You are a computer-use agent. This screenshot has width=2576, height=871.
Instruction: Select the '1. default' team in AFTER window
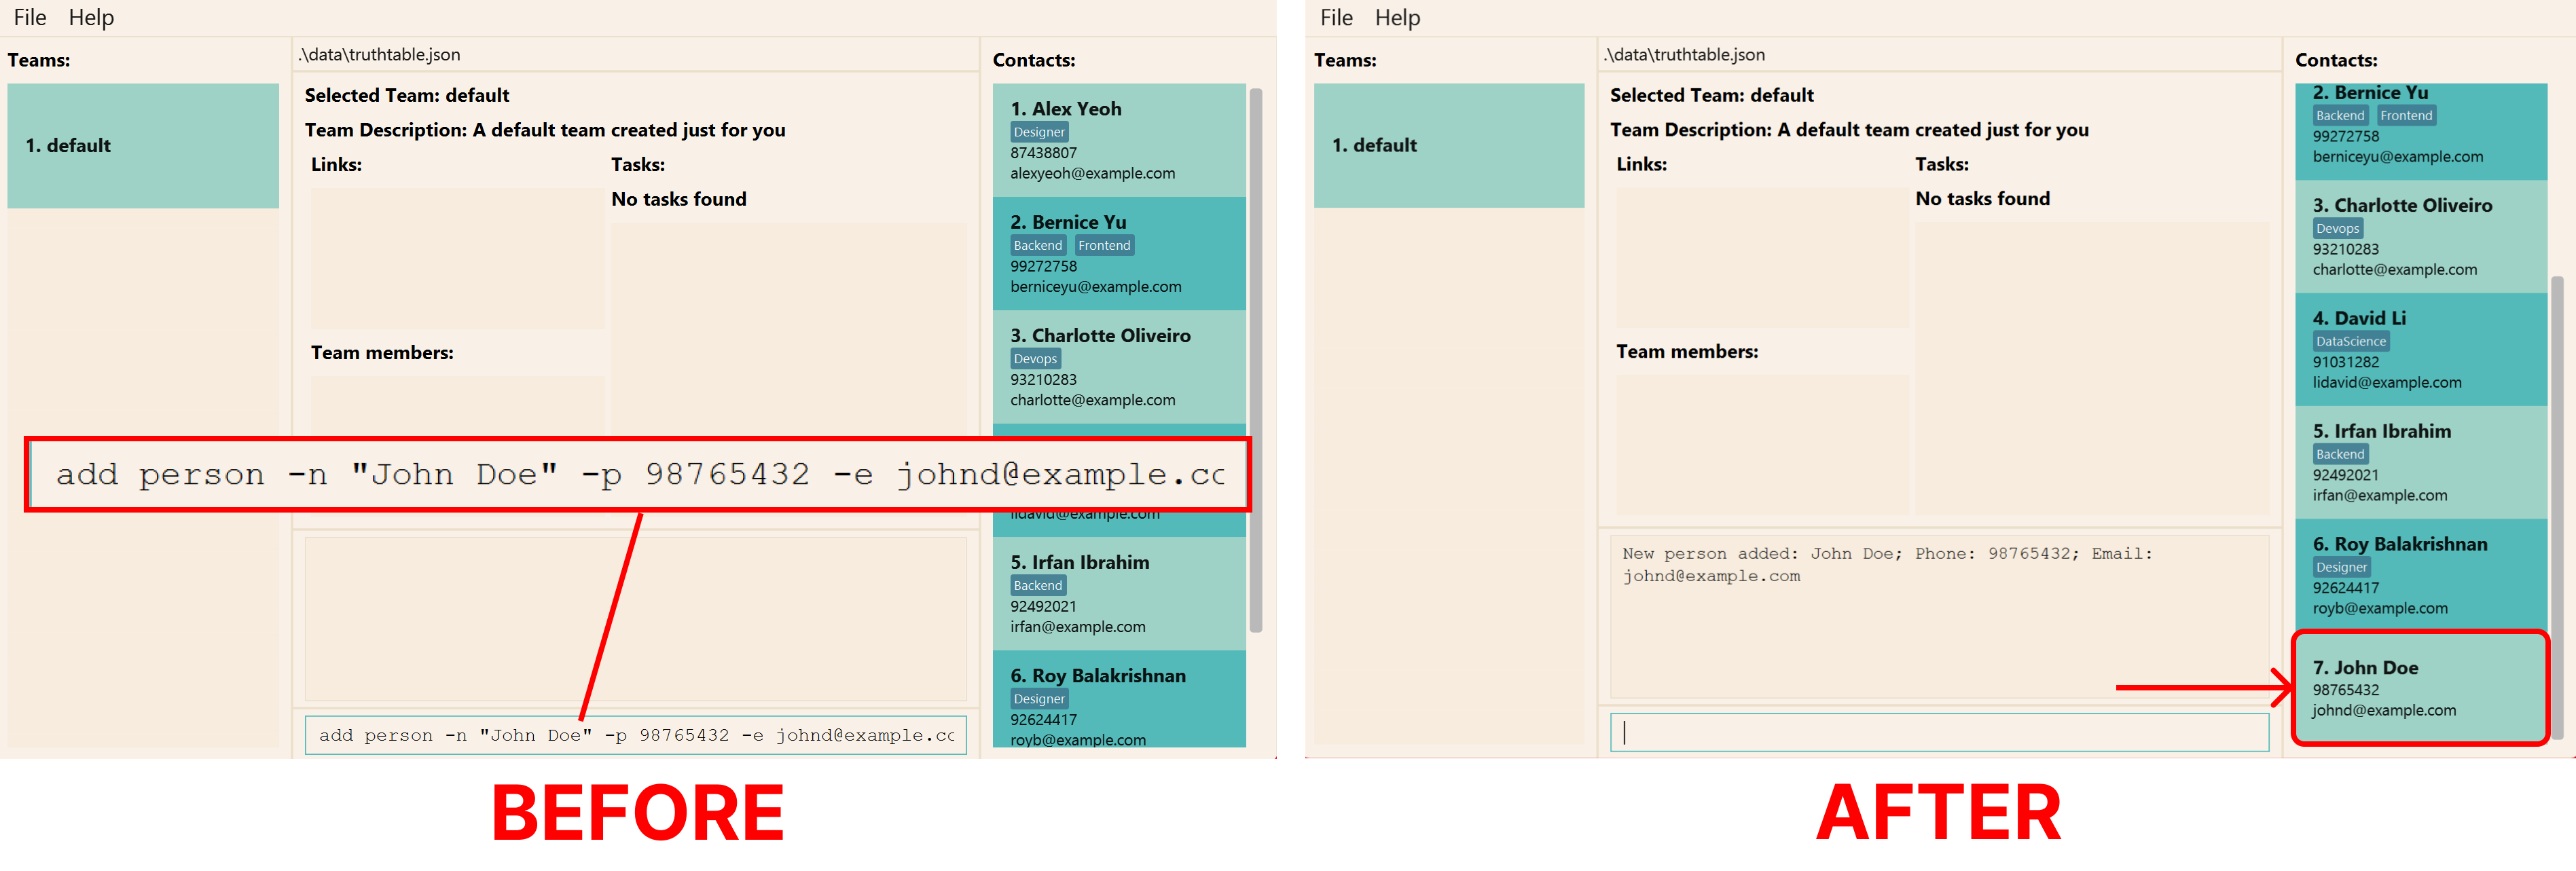[1449, 145]
